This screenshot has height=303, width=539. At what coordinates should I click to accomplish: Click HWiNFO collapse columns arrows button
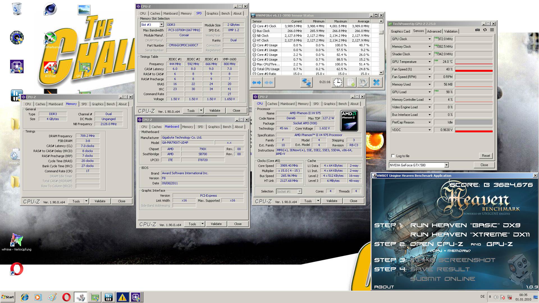tap(269, 82)
